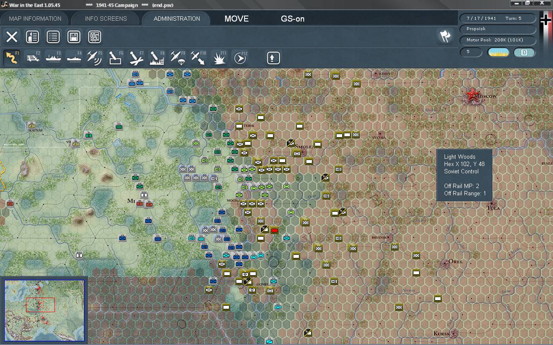Click the Moscow red star on the map
The width and height of the screenshot is (553, 345).
[x=472, y=94]
